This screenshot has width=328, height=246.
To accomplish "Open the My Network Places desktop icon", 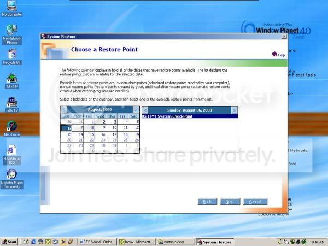I will (11, 34).
